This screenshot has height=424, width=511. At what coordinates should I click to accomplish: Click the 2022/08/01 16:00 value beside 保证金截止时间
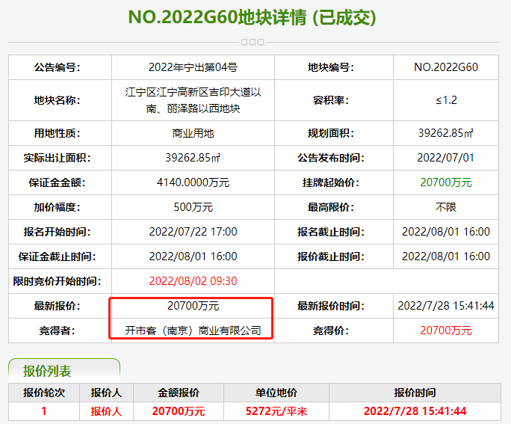pyautogui.click(x=193, y=256)
